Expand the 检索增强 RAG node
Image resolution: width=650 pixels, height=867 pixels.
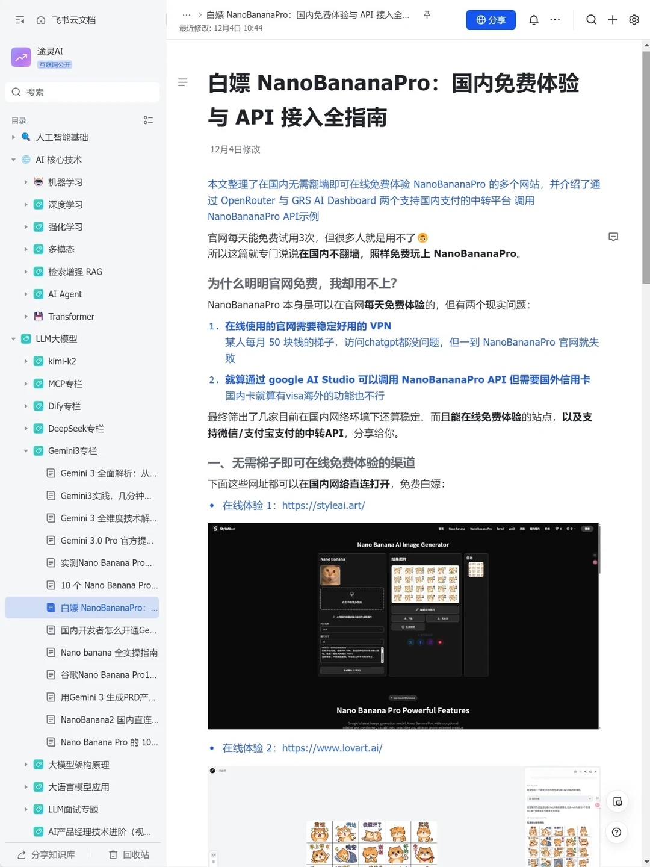[26, 272]
